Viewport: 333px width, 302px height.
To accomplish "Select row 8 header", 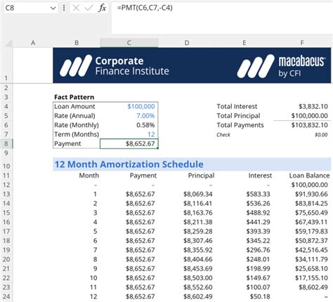I will pyautogui.click(x=6, y=143).
